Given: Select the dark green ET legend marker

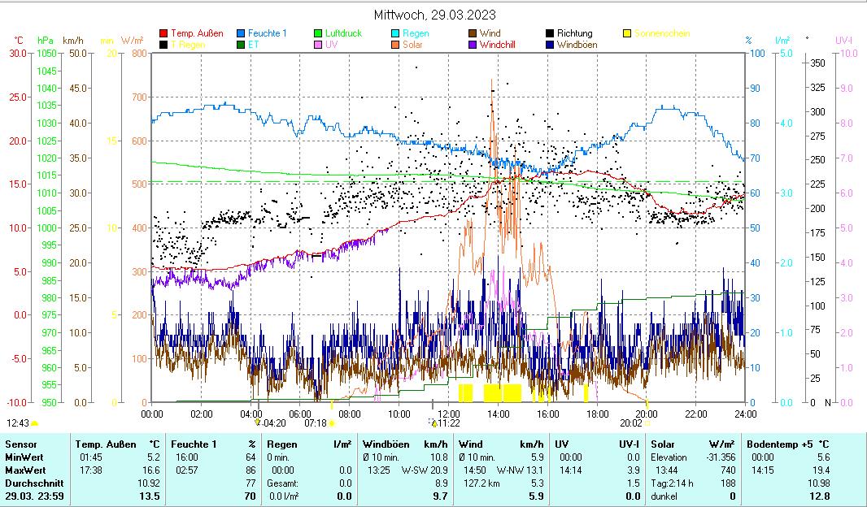Looking at the screenshot, I should (x=242, y=45).
